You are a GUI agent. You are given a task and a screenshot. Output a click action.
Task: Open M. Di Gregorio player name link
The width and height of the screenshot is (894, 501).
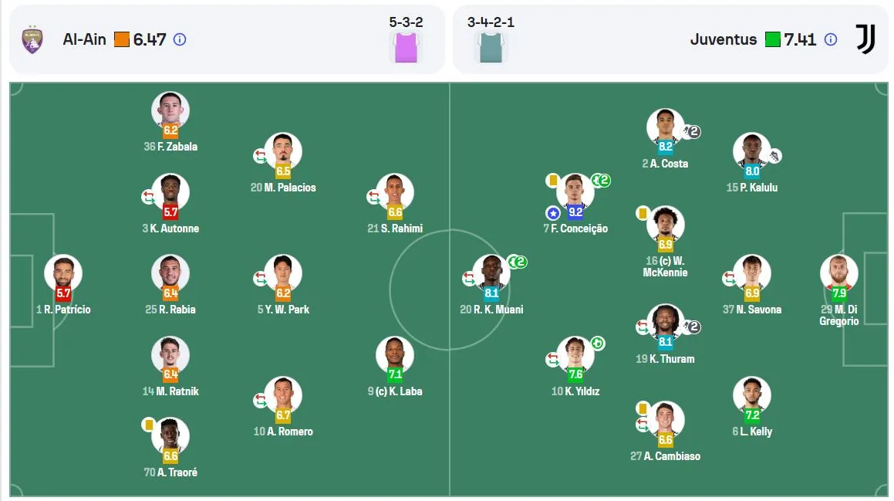coord(838,315)
